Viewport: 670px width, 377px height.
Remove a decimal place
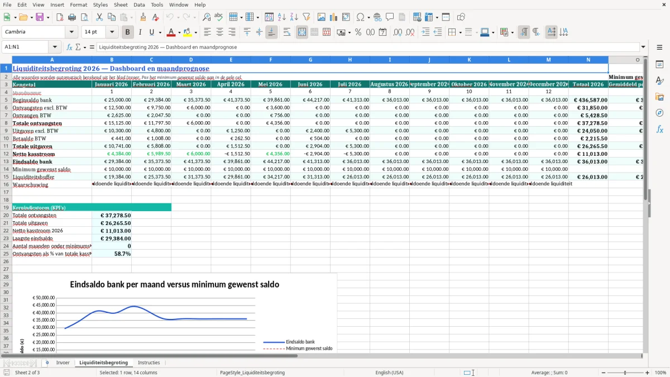pos(410,32)
